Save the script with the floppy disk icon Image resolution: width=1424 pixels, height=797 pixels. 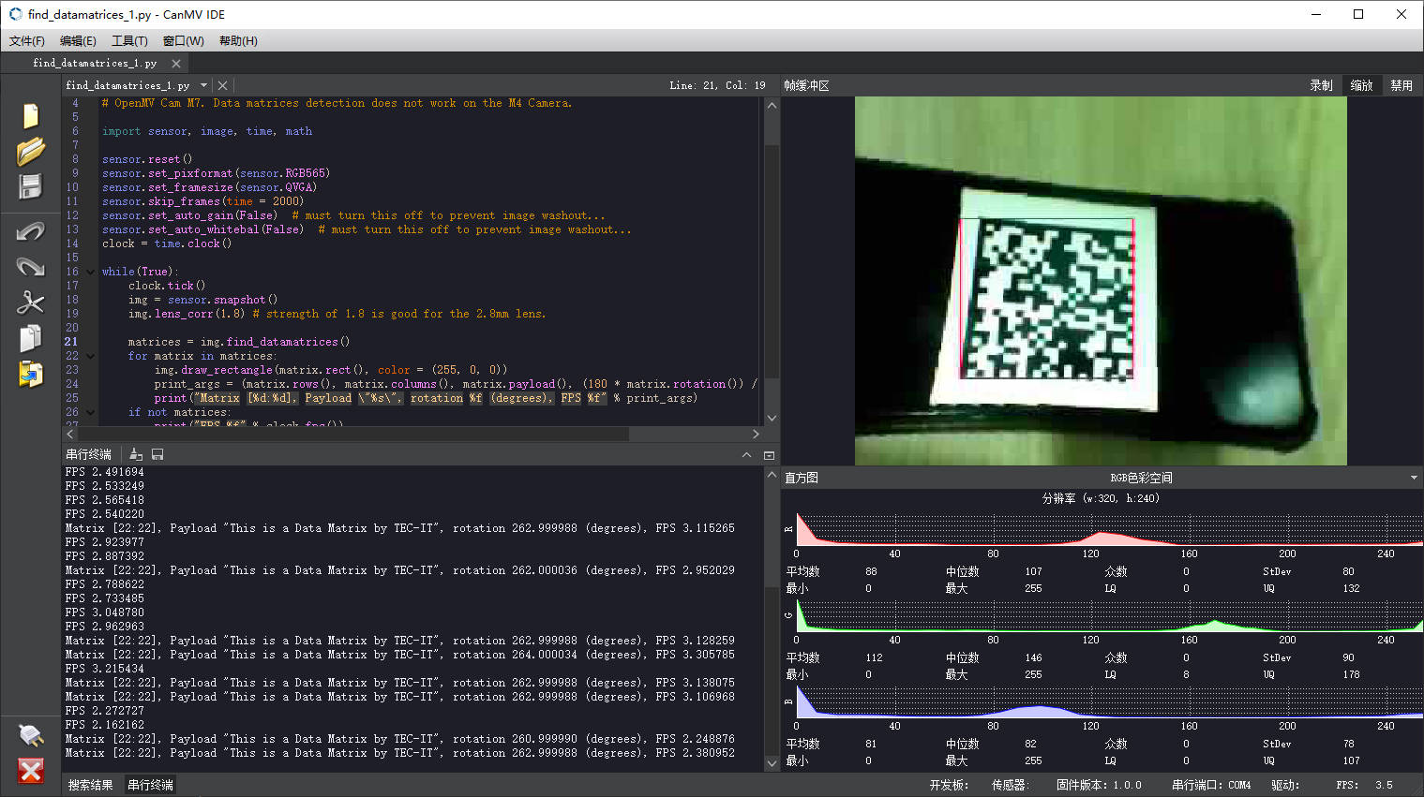pyautogui.click(x=31, y=186)
